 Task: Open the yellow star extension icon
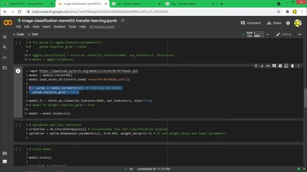click(295, 11)
